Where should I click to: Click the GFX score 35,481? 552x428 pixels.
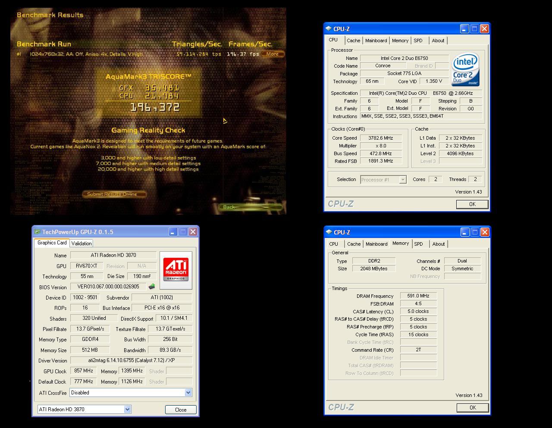[162, 87]
